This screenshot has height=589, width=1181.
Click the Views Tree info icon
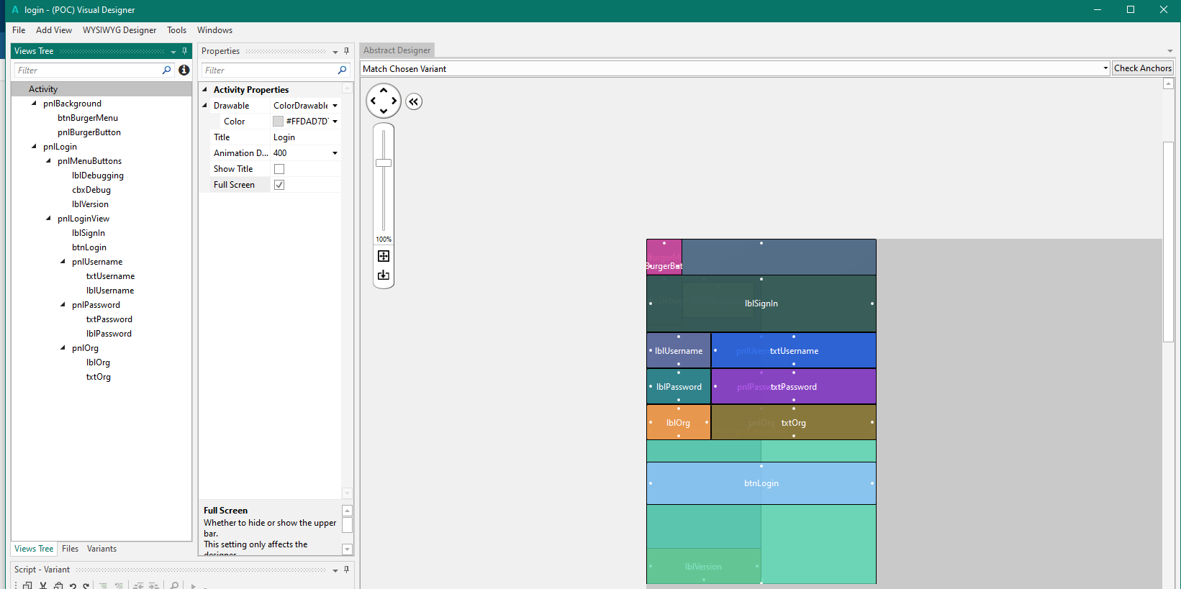pos(184,70)
